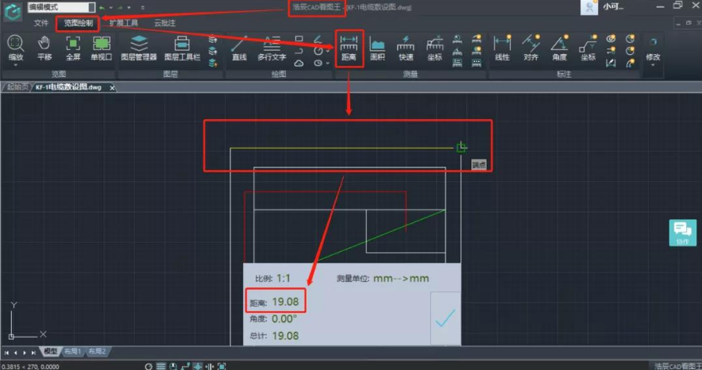The image size is (702, 370).
Task: Choose the revision cloud draw tool
Action: tap(299, 63)
